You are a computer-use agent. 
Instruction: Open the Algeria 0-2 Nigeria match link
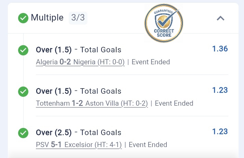tap(80, 62)
